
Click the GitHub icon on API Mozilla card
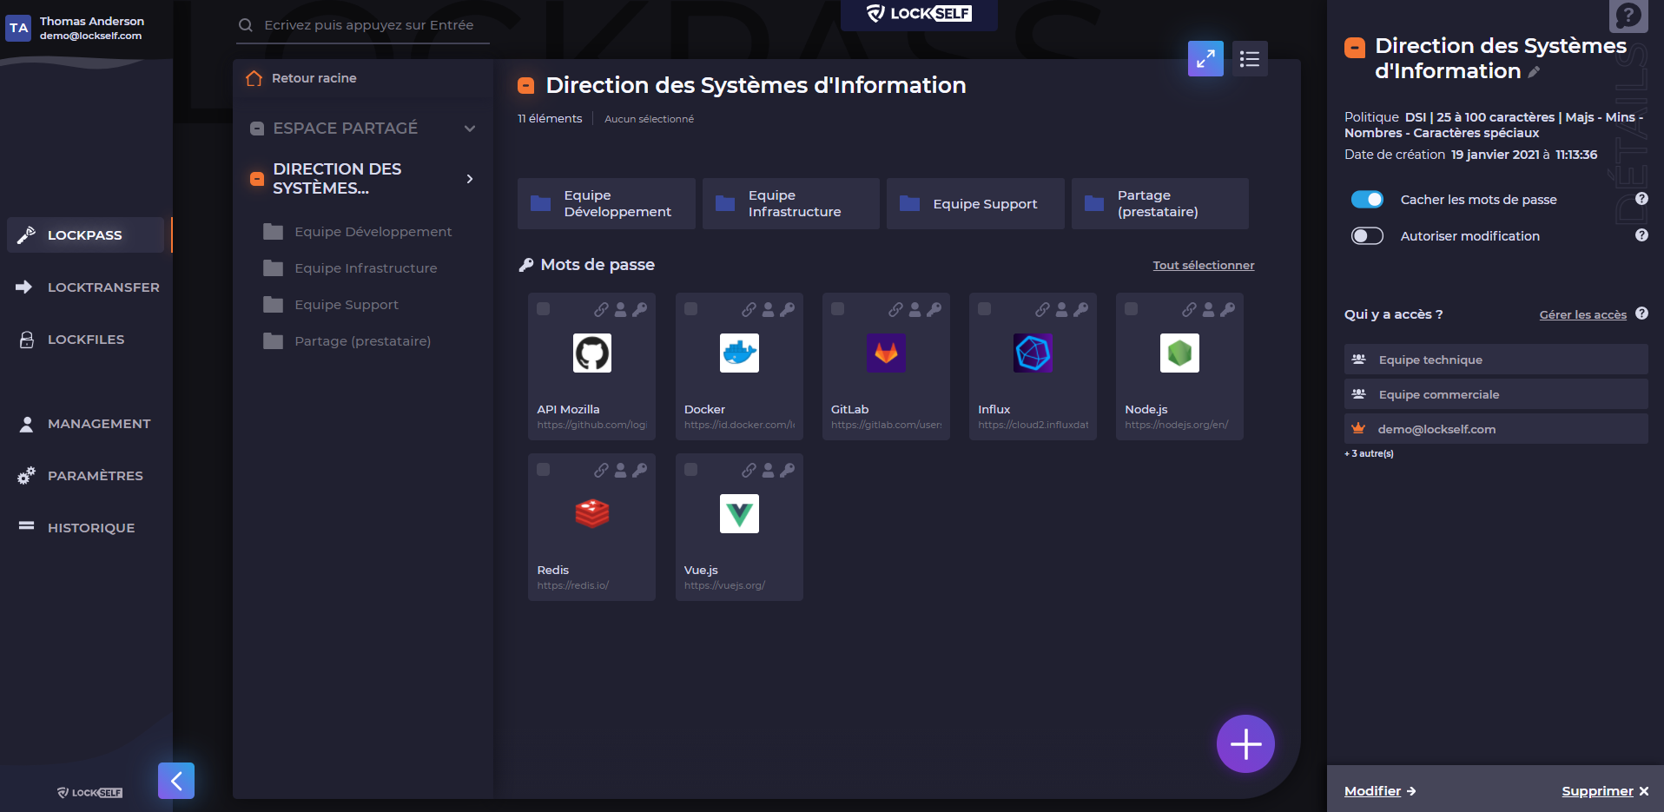(591, 353)
